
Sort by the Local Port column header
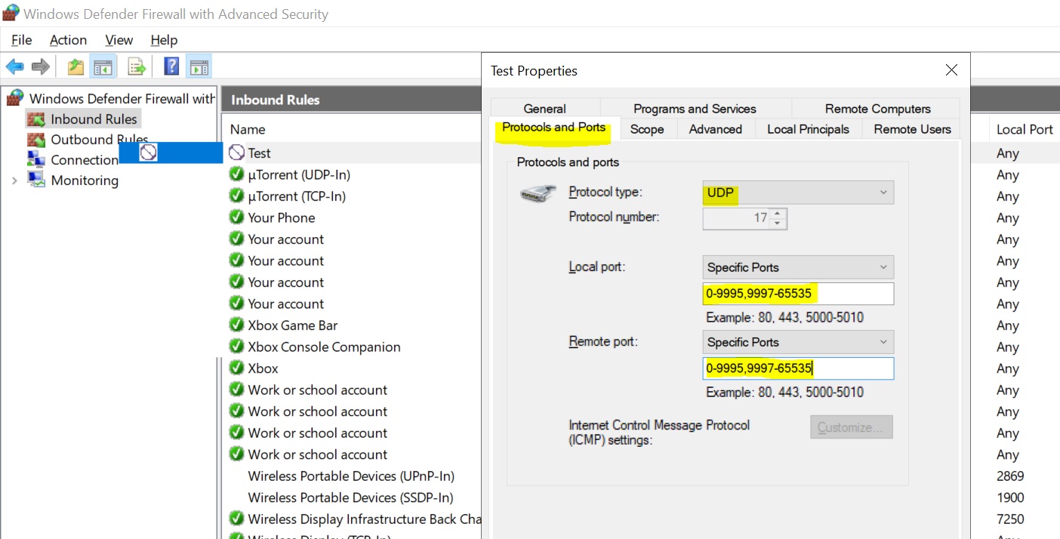pyautogui.click(x=1025, y=129)
